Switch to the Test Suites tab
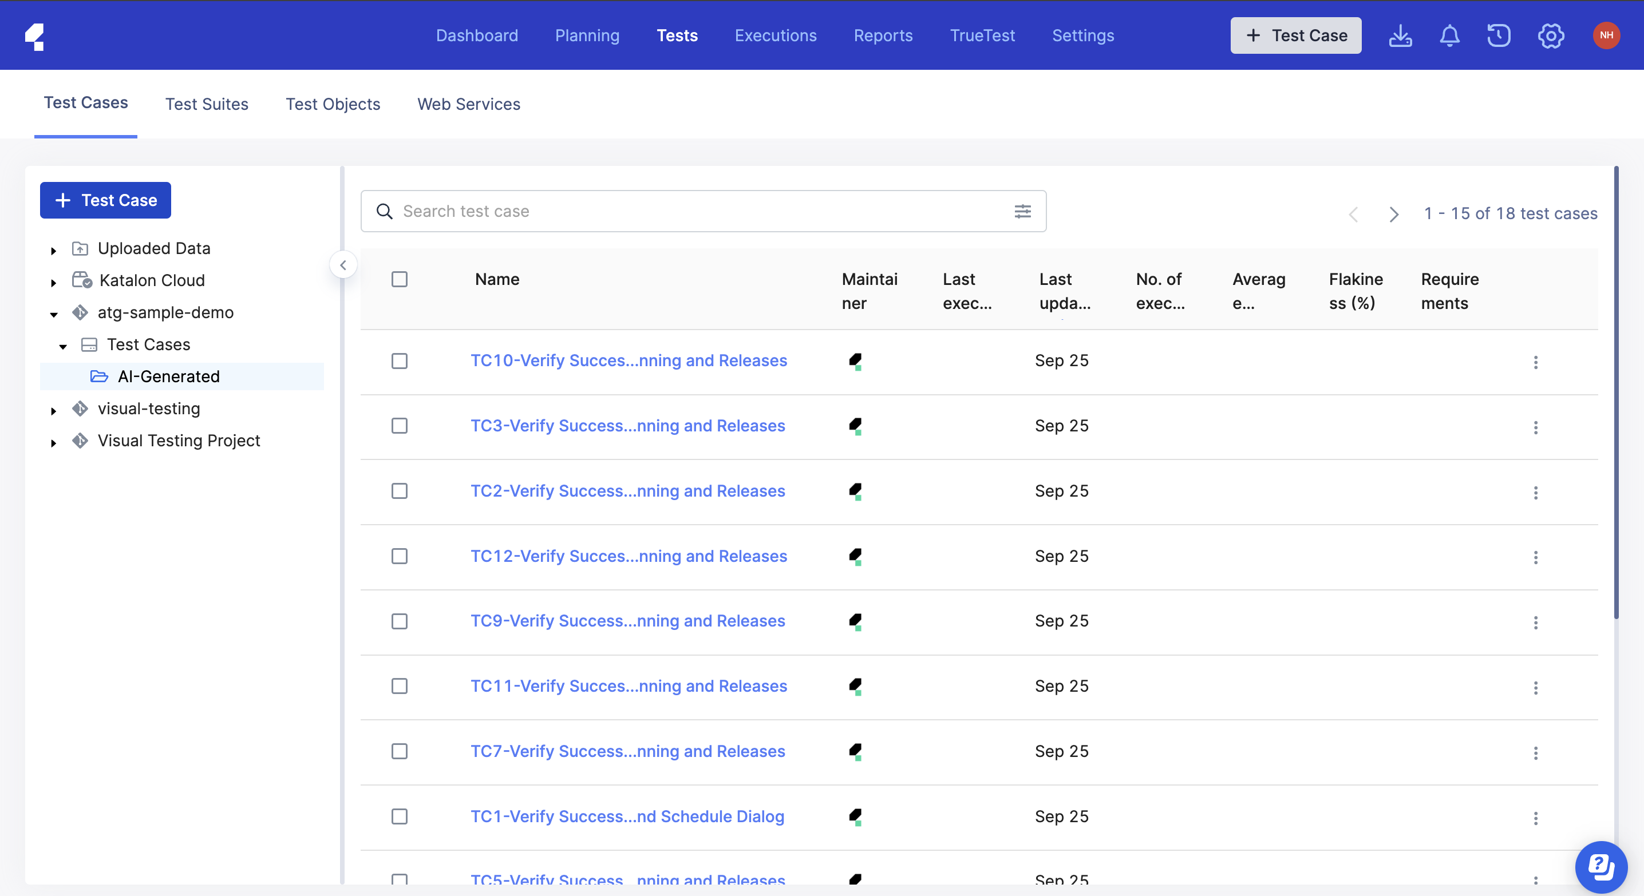The width and height of the screenshot is (1644, 896). pyautogui.click(x=207, y=104)
